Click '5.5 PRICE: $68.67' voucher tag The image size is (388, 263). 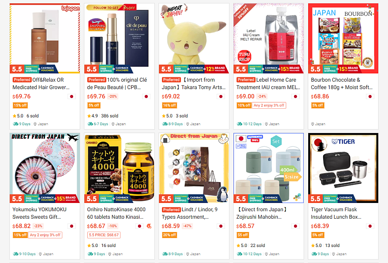(x=104, y=235)
